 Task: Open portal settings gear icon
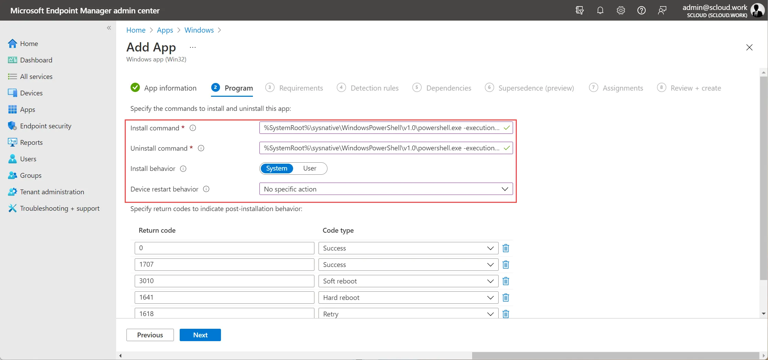pyautogui.click(x=621, y=10)
